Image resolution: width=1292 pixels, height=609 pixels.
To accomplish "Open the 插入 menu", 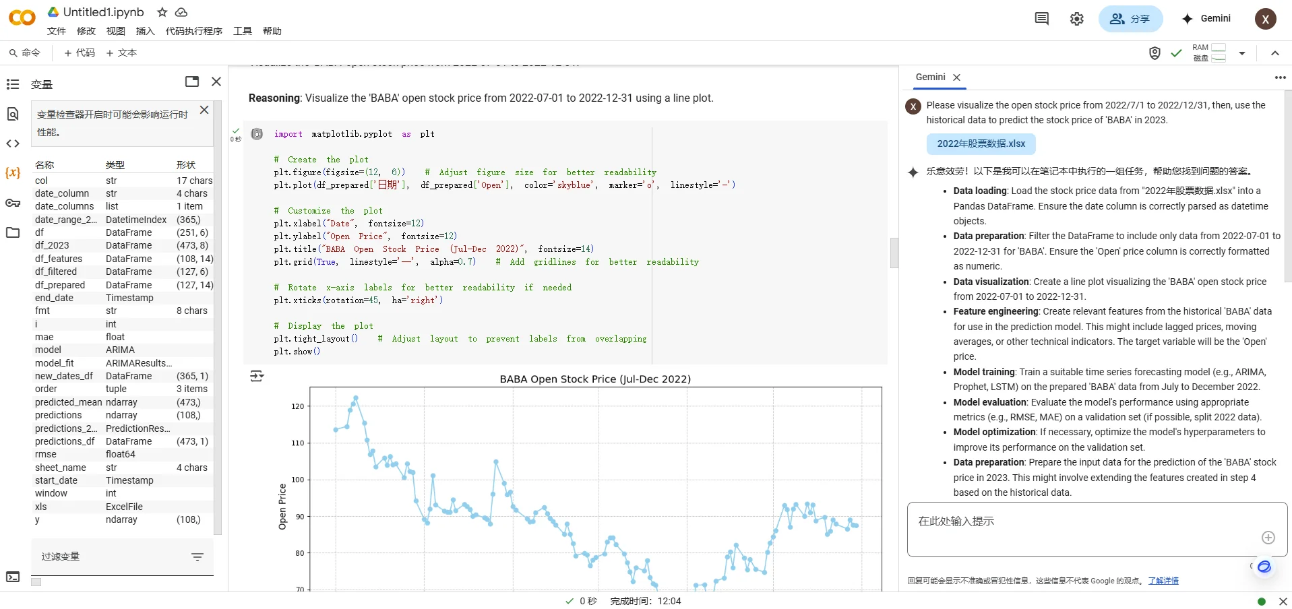I will [146, 31].
